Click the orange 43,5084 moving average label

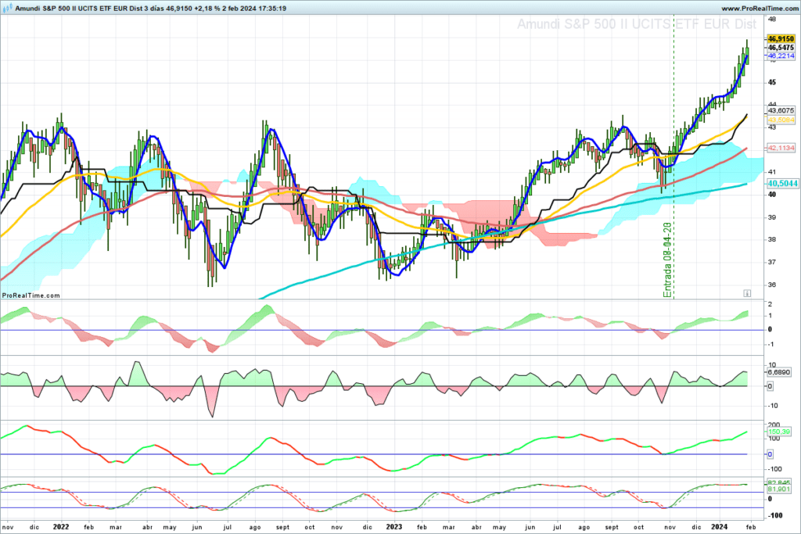coord(781,120)
